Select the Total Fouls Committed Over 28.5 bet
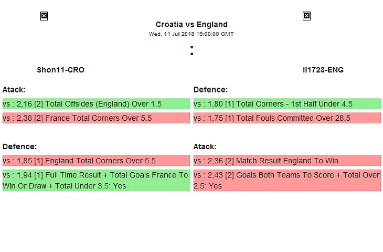Viewport: 383px width, 252px height. point(287,118)
